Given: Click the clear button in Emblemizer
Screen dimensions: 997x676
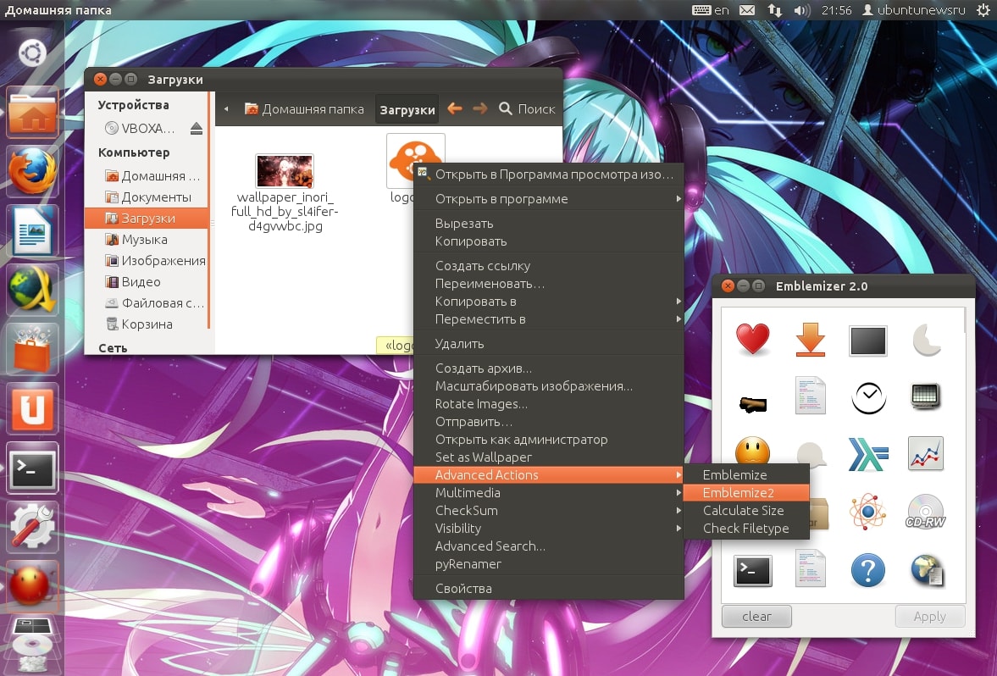Looking at the screenshot, I should [x=756, y=616].
